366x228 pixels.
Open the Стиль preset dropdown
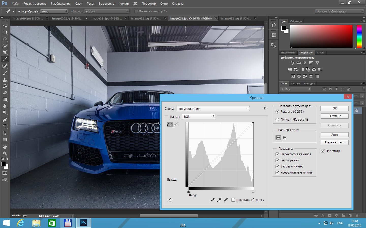pos(213,109)
